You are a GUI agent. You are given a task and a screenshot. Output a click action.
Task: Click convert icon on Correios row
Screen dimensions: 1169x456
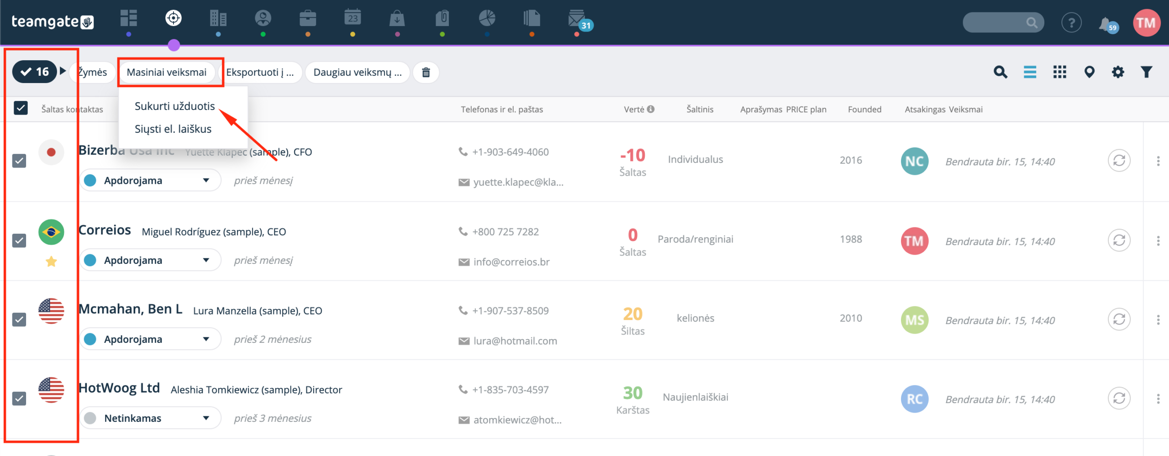tap(1119, 241)
